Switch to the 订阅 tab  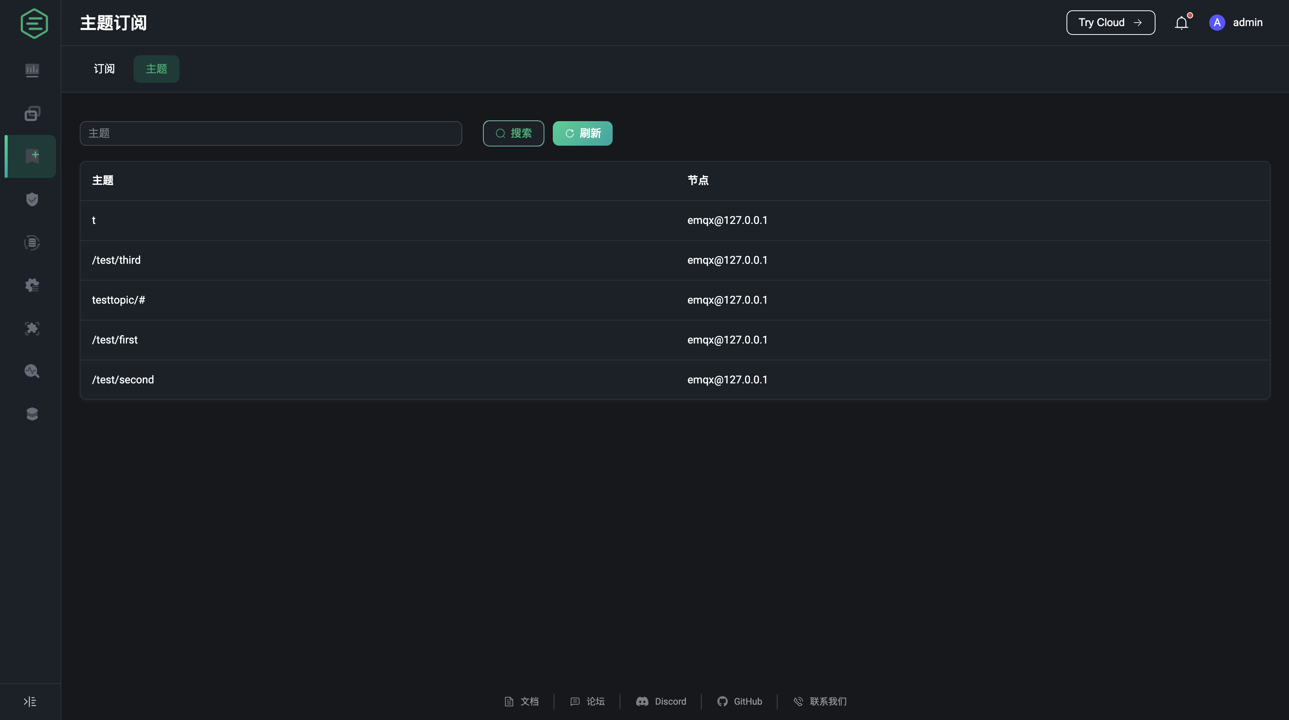[104, 69]
